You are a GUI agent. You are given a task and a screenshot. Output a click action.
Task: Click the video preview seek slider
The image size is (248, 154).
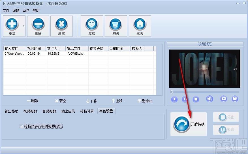(205, 92)
